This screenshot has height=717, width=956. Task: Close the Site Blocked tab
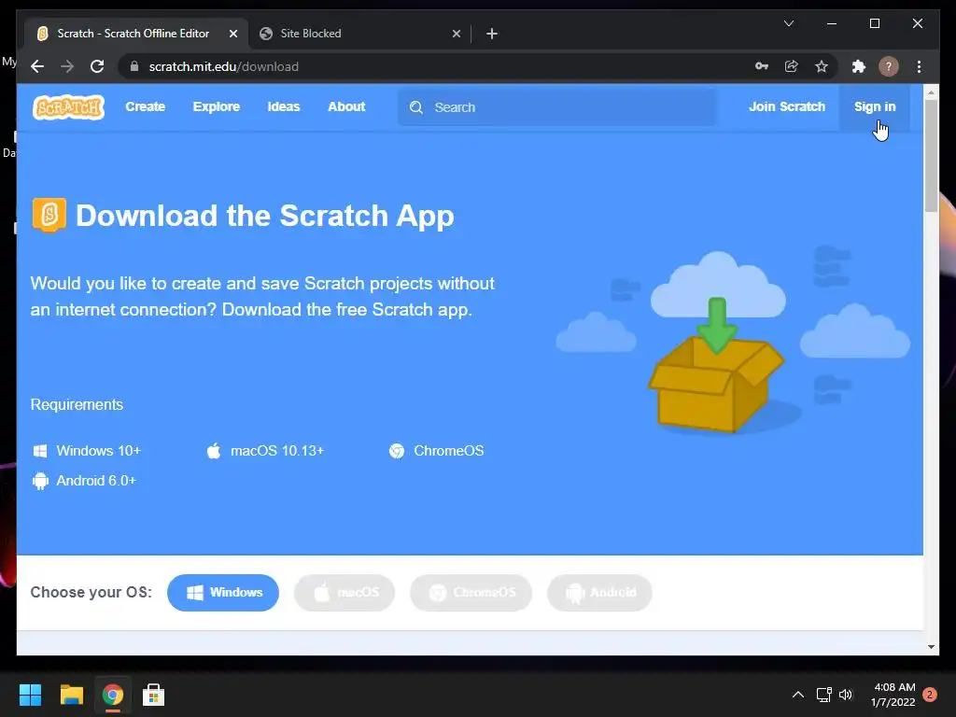coord(456,34)
